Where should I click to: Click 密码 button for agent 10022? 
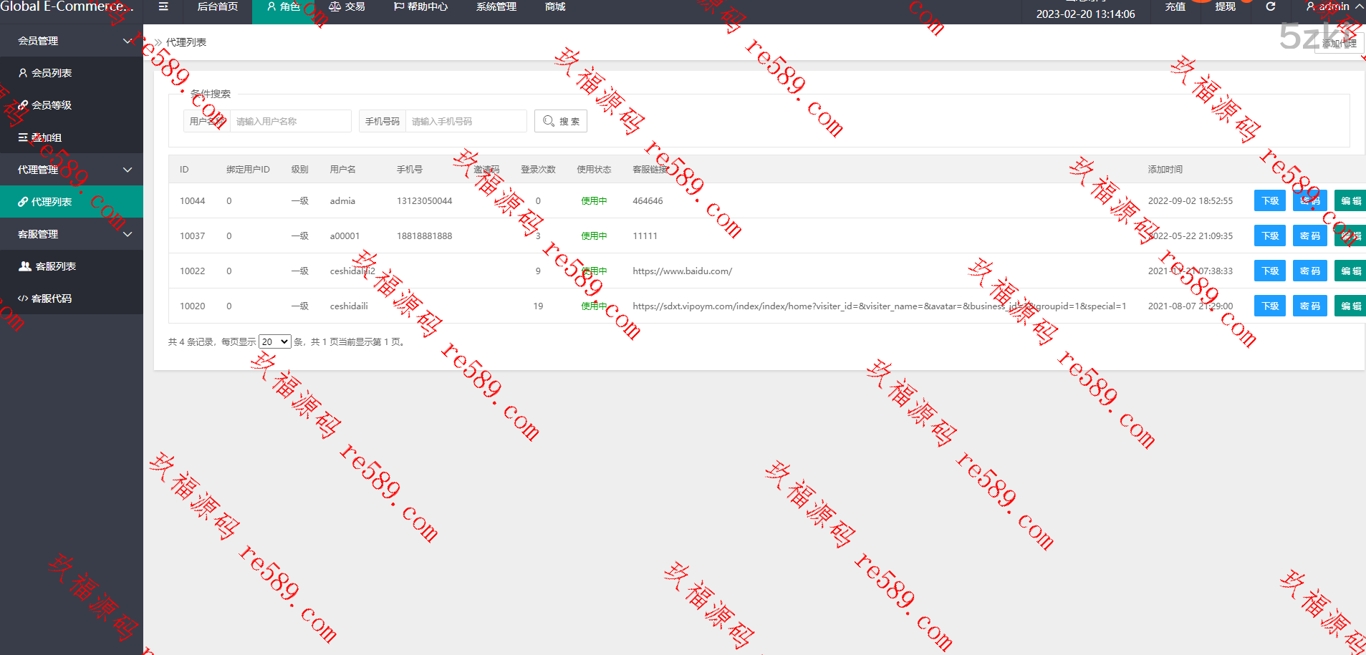tap(1309, 271)
